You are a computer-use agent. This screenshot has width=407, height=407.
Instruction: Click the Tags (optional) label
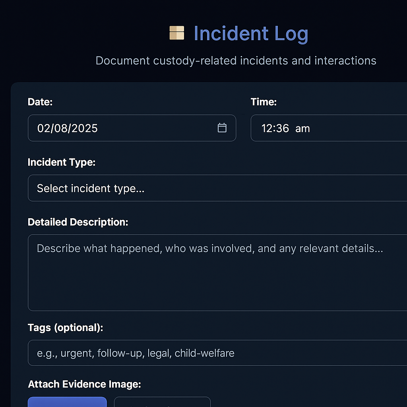pos(65,328)
